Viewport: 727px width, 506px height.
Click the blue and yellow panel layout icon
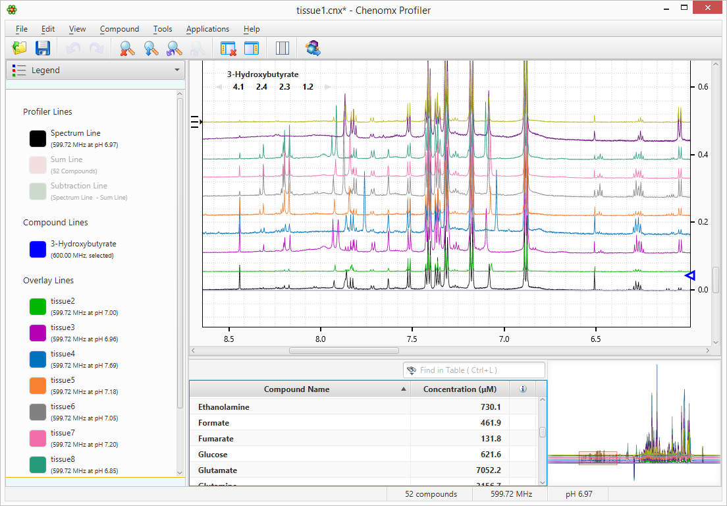(252, 48)
